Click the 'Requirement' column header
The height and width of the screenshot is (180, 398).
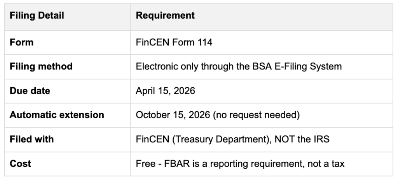coord(165,16)
